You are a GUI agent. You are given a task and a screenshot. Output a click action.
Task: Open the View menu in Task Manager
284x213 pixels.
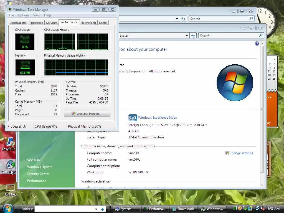coord(37,15)
